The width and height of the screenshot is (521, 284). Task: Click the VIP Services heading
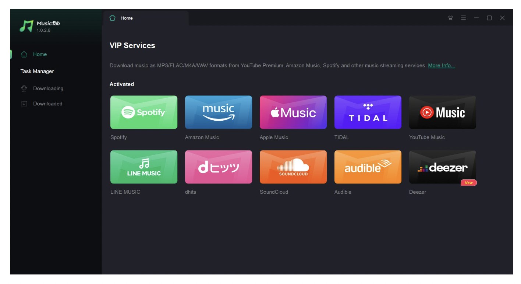tap(132, 45)
